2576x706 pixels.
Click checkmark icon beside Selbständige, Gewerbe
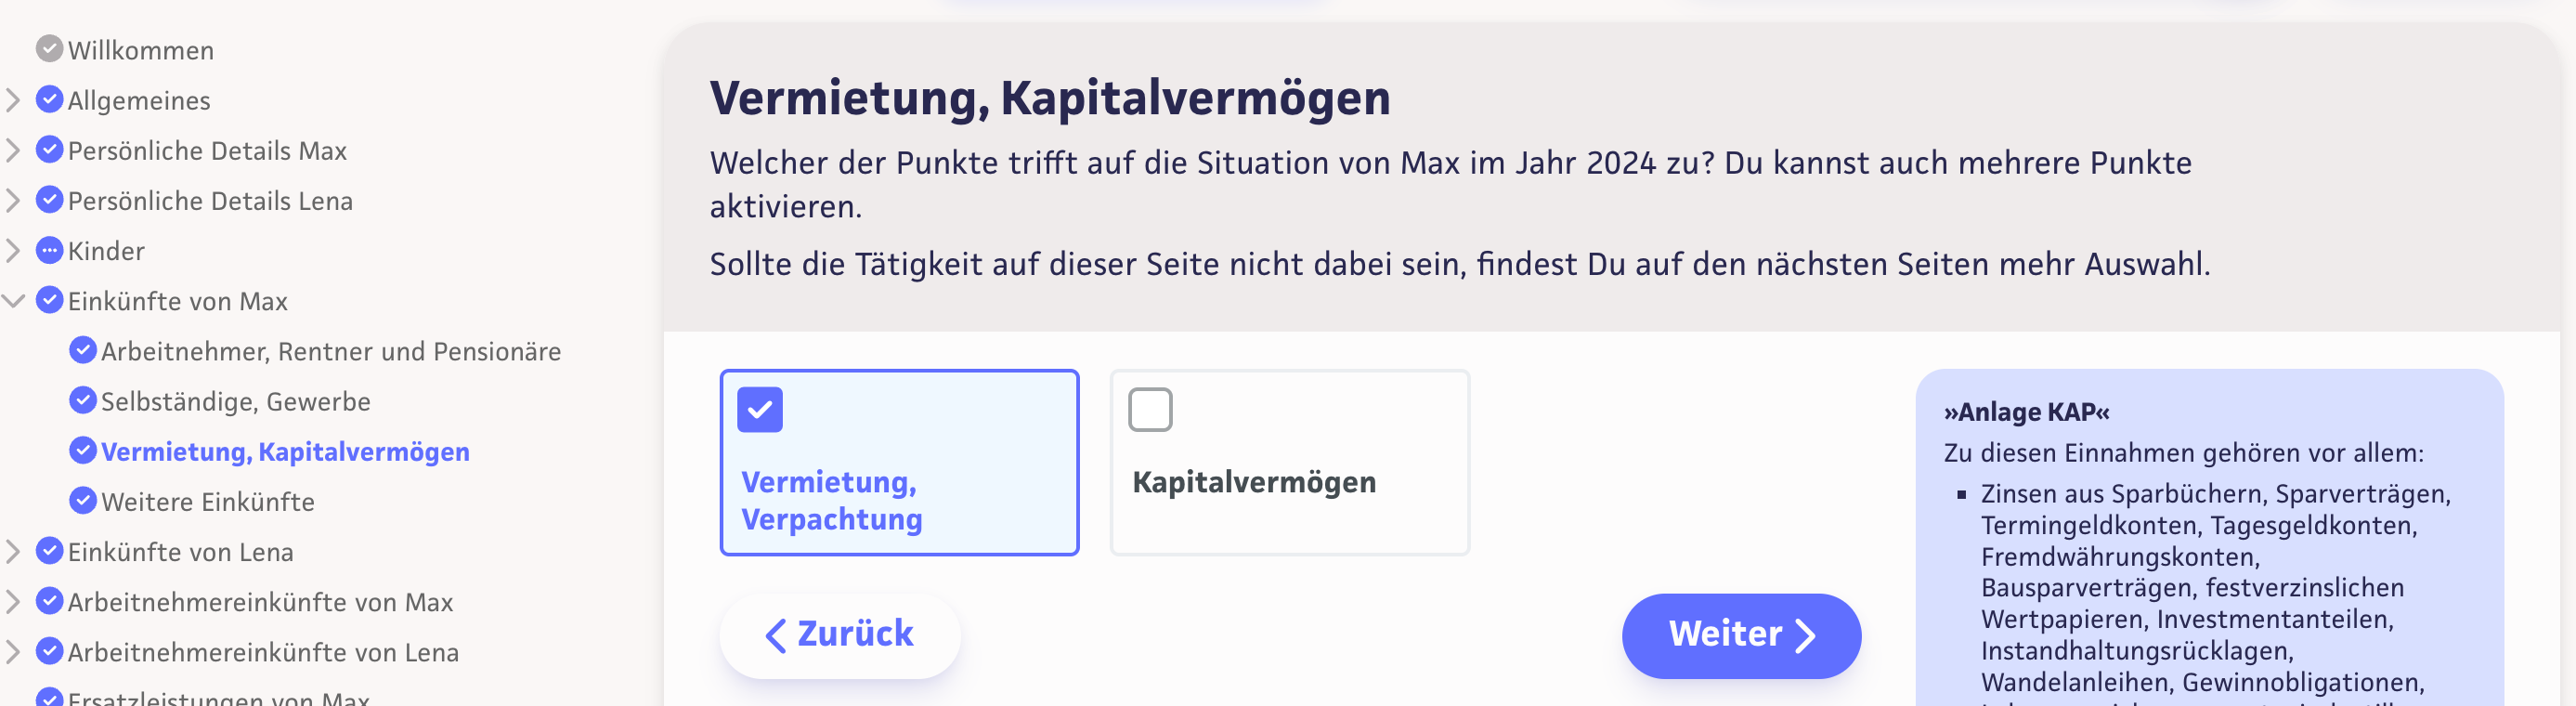pyautogui.click(x=83, y=400)
